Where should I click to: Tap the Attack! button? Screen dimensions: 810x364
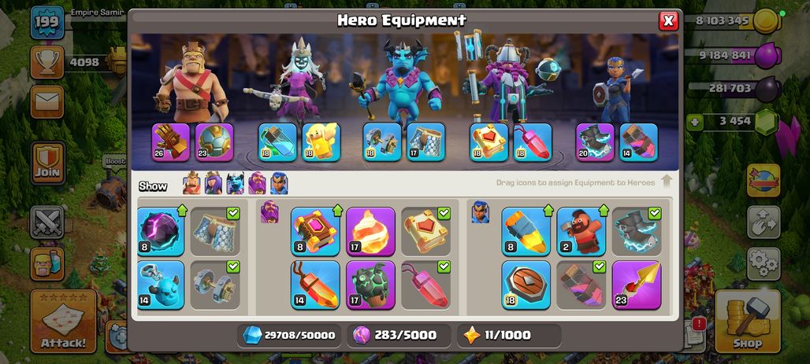64,322
